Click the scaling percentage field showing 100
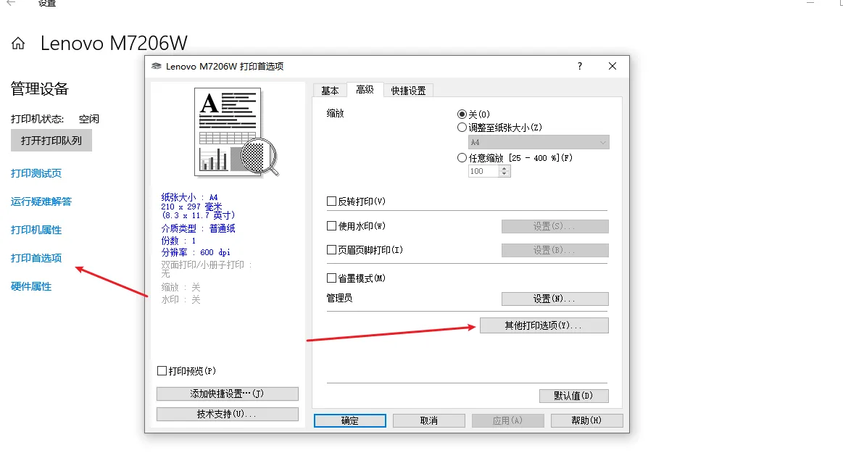Viewport: 843px width, 474px height. point(484,172)
